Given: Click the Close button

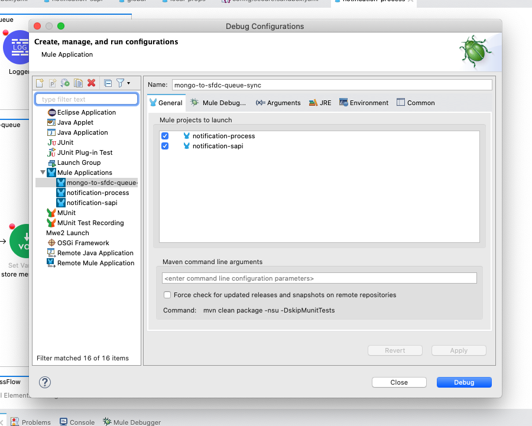Looking at the screenshot, I should [x=399, y=382].
